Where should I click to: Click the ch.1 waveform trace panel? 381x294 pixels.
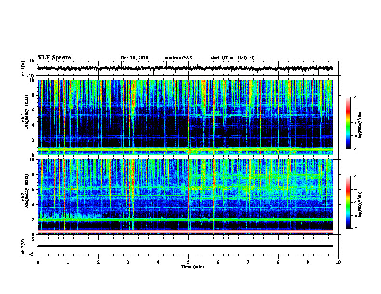click(188, 68)
